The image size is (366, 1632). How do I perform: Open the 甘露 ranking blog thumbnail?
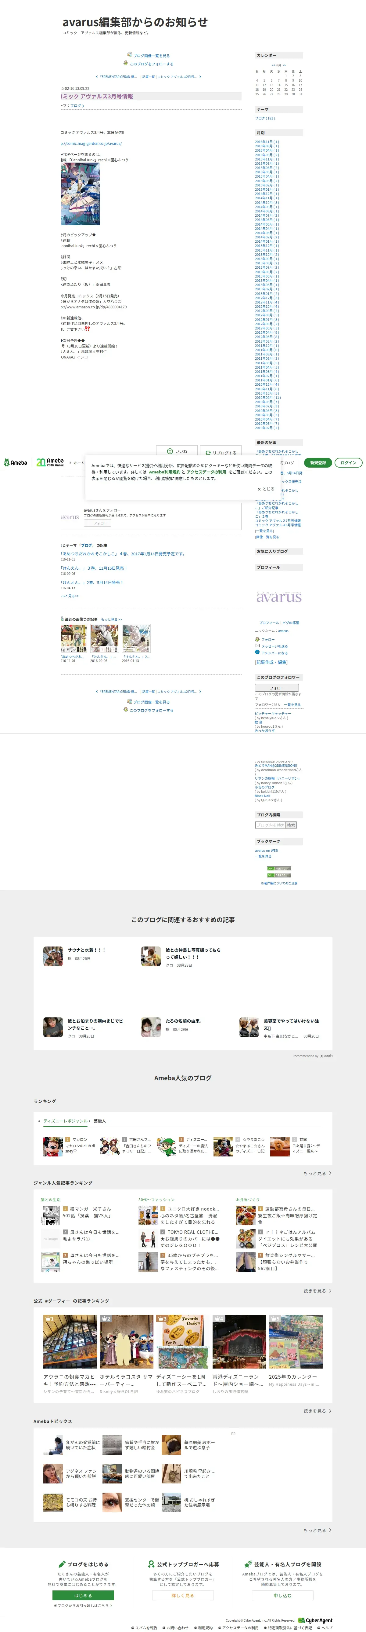click(x=279, y=1146)
